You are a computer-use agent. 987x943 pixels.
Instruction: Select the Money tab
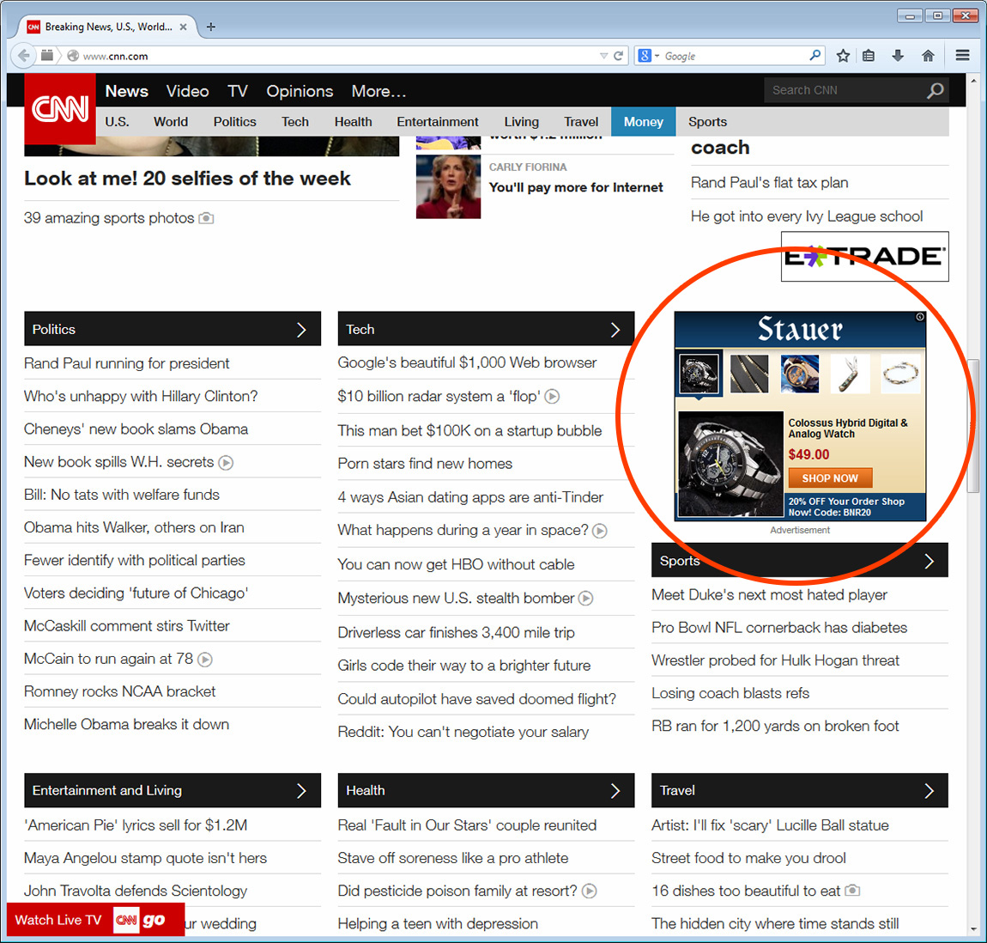(x=644, y=122)
